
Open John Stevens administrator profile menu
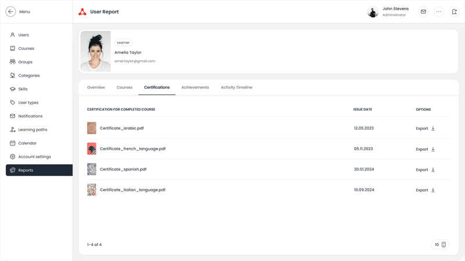click(x=389, y=12)
